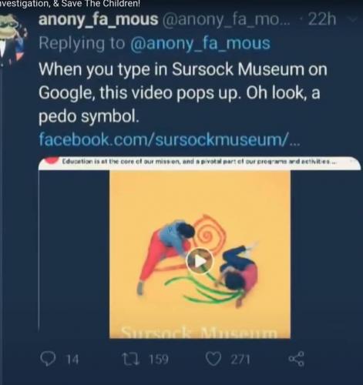Open the orange dancers video thumbnail

(x=200, y=255)
